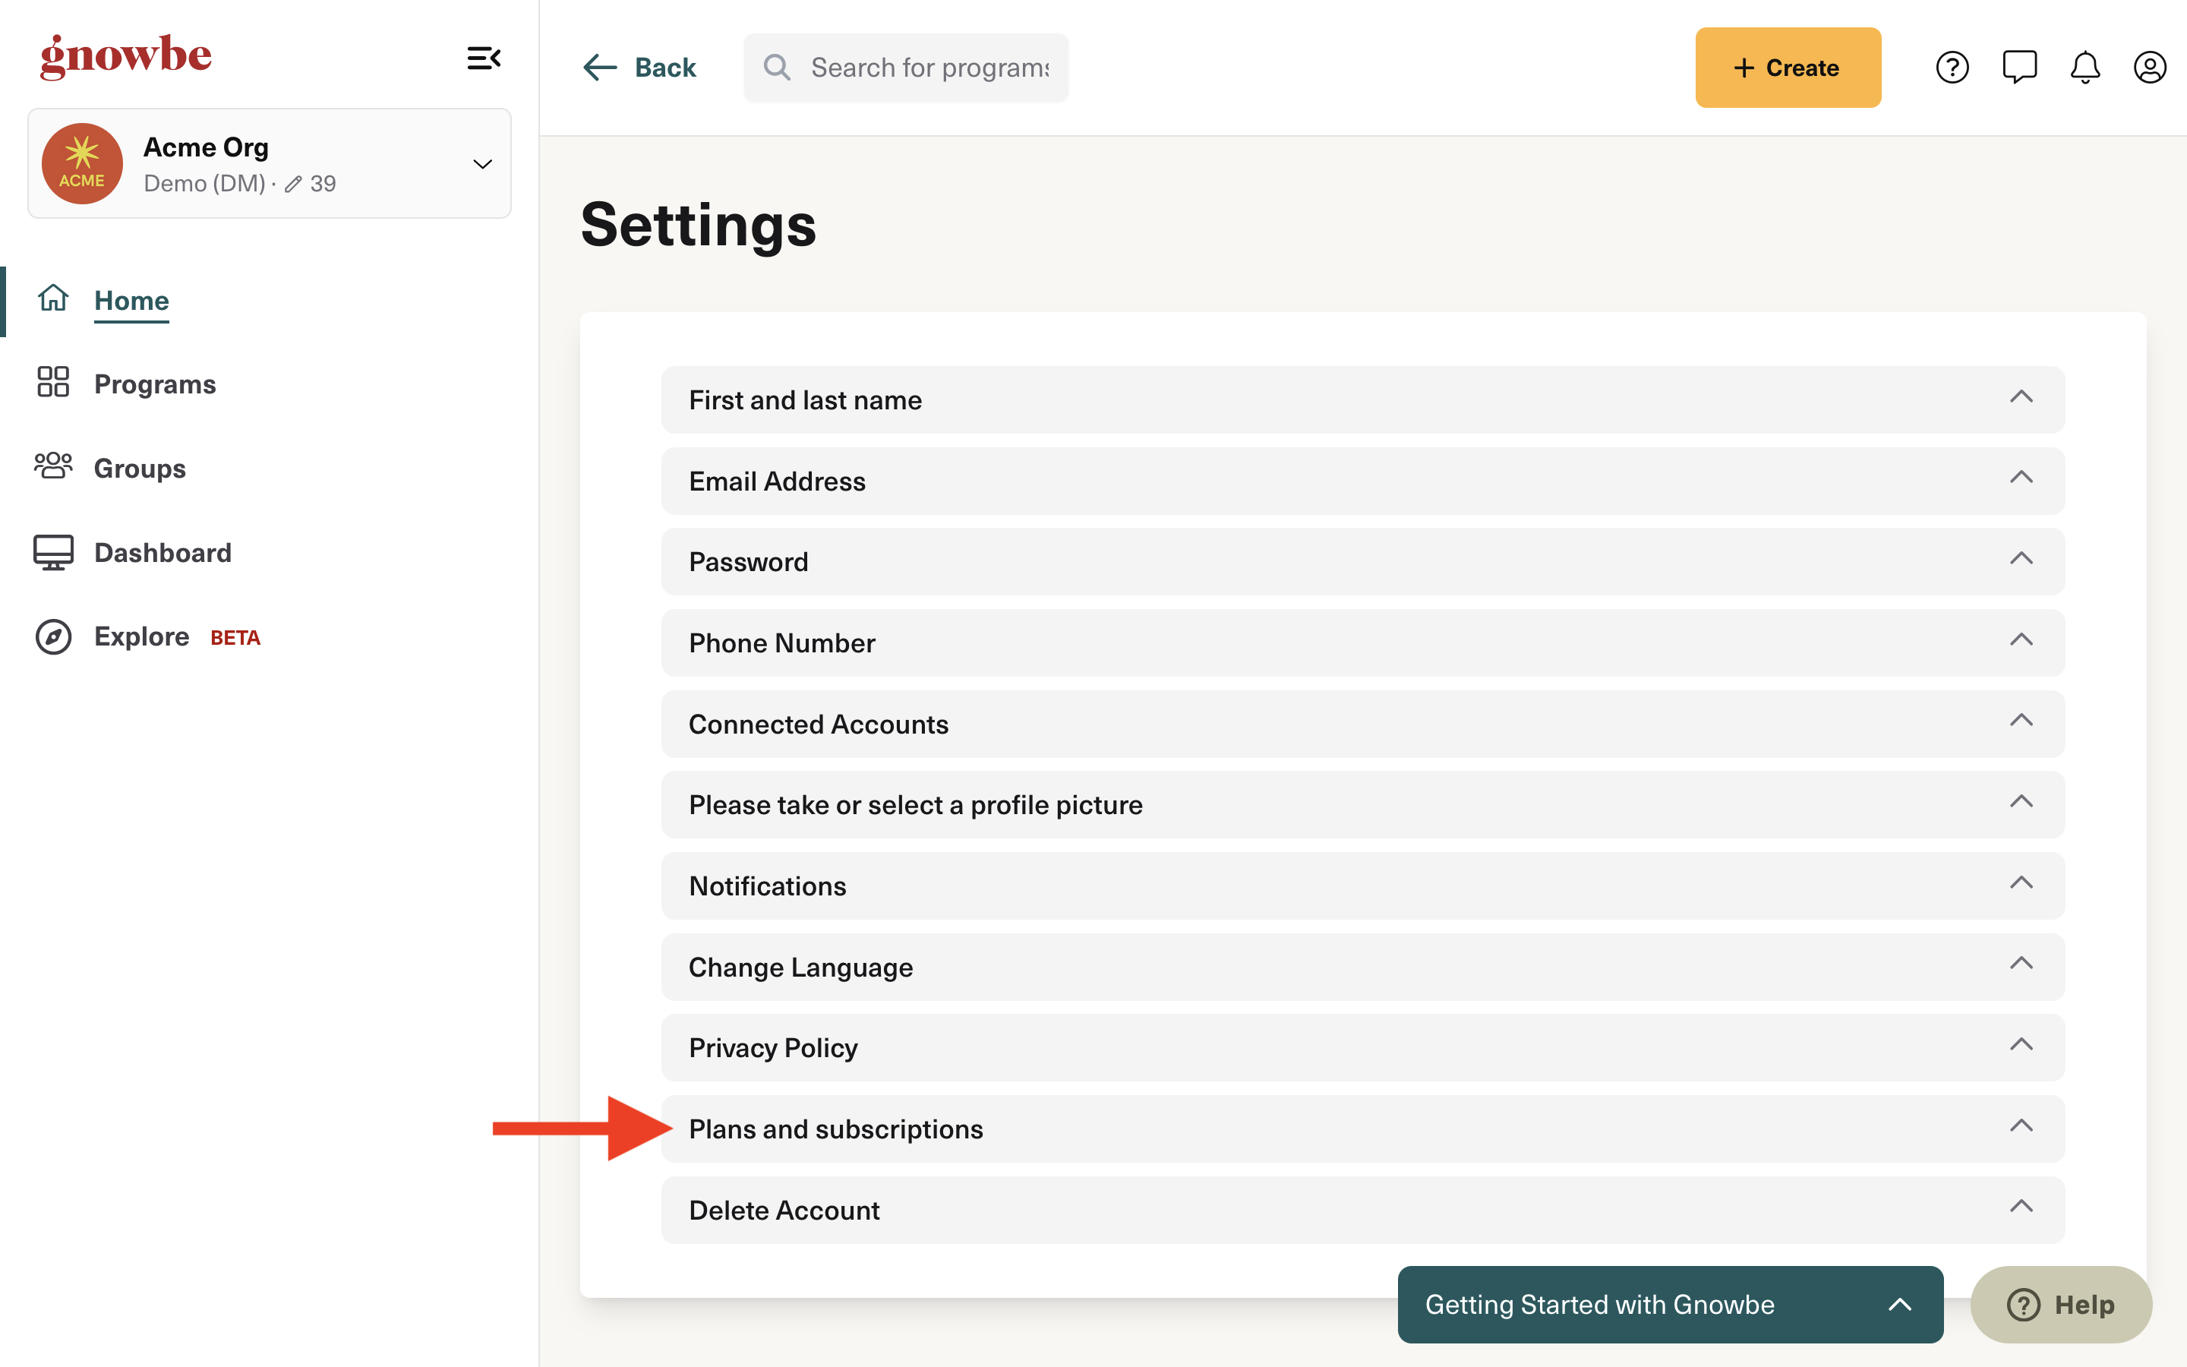The image size is (2187, 1367).
Task: Toggle chevron on Notifications row
Action: (x=2021, y=882)
